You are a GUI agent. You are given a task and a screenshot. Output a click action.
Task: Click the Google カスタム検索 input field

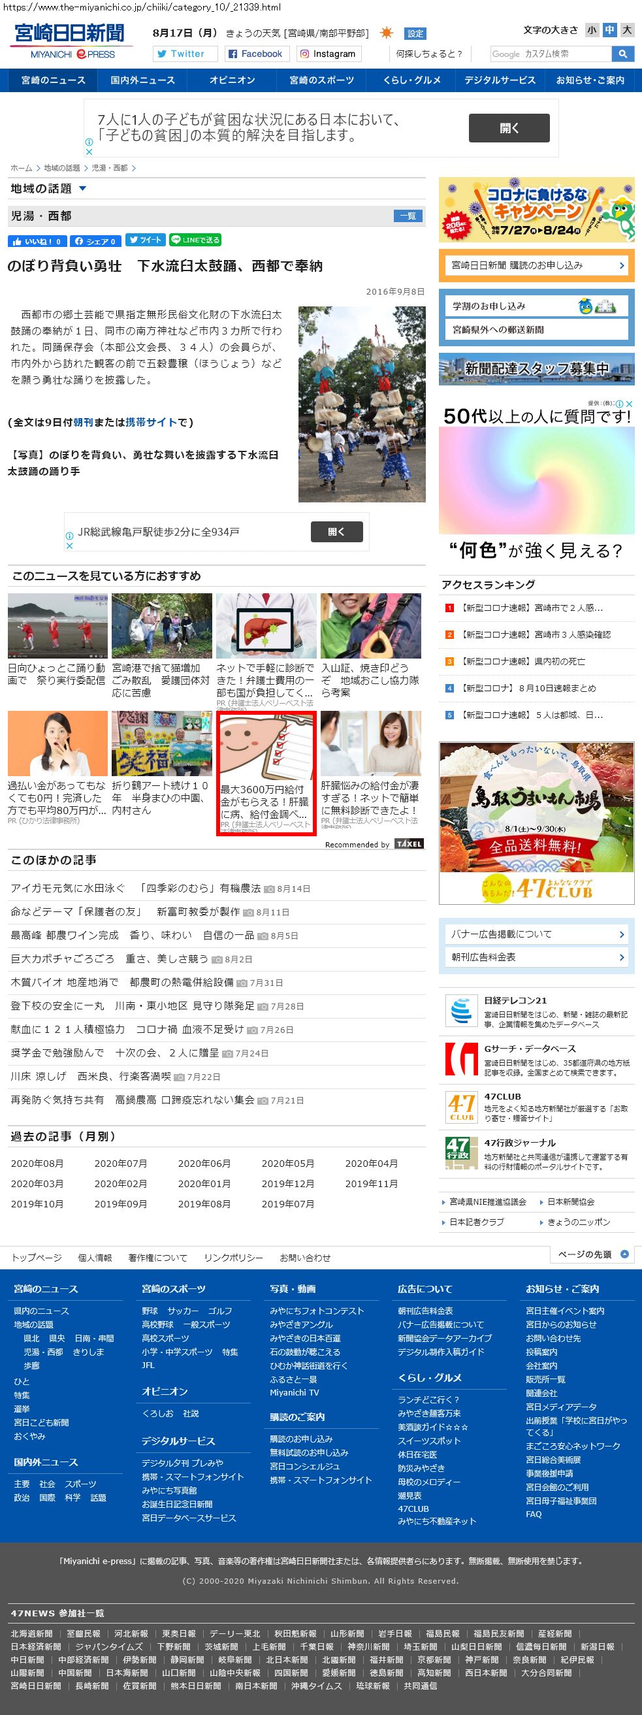click(x=550, y=54)
